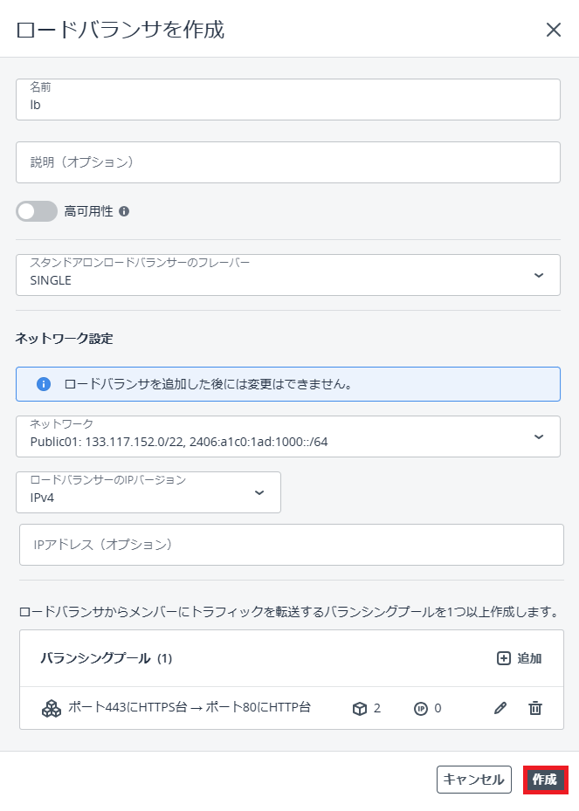Screen dimensions: 579x811
Task: Select the ポート443にHTTPS台 pool entry
Action: (189, 708)
